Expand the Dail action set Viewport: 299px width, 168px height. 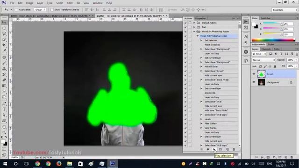pos(194,27)
